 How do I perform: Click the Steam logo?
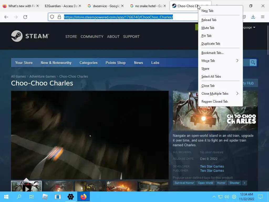(30, 36)
